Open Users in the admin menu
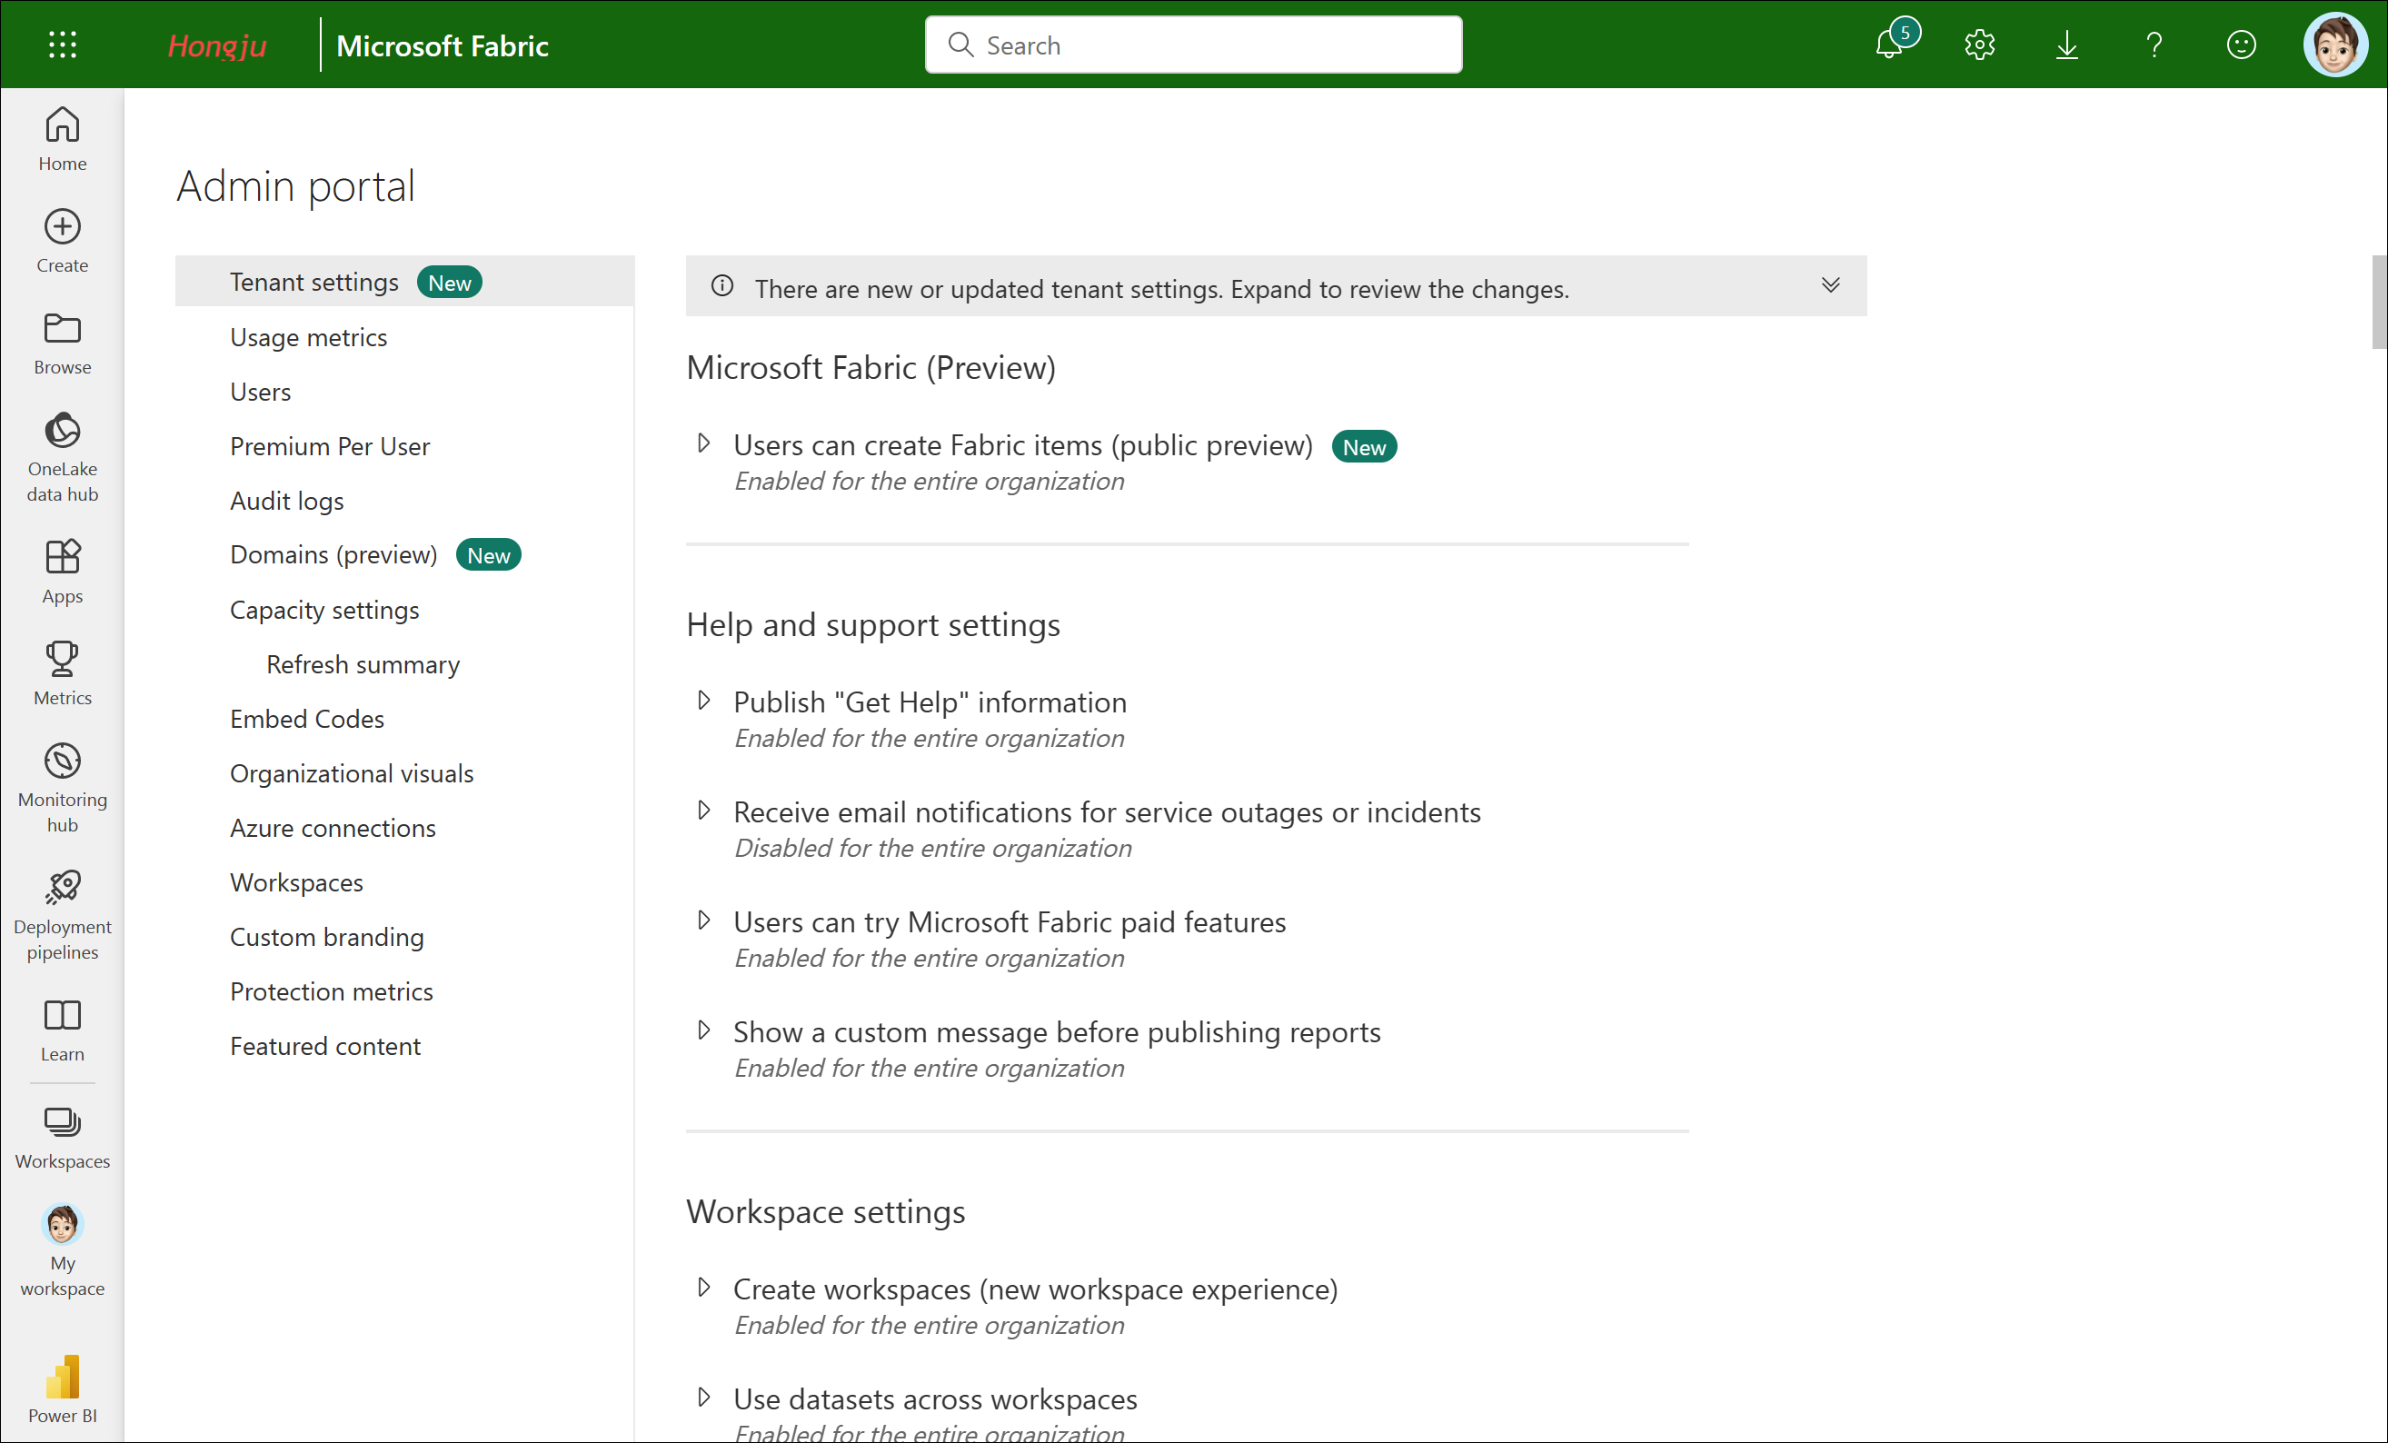2388x1443 pixels. tap(260, 392)
